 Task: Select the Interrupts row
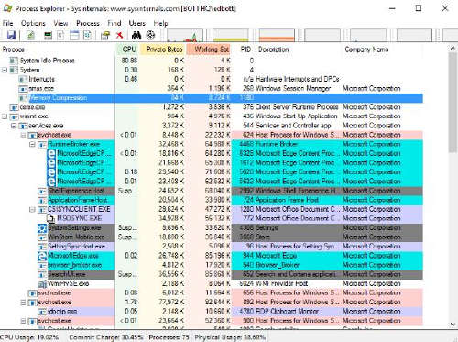(x=212, y=80)
